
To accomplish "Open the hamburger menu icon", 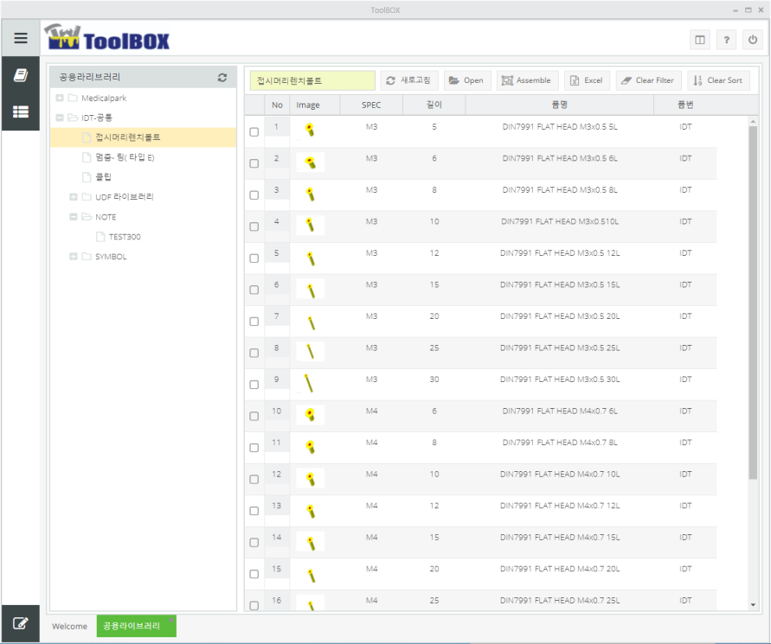I will pos(20,39).
